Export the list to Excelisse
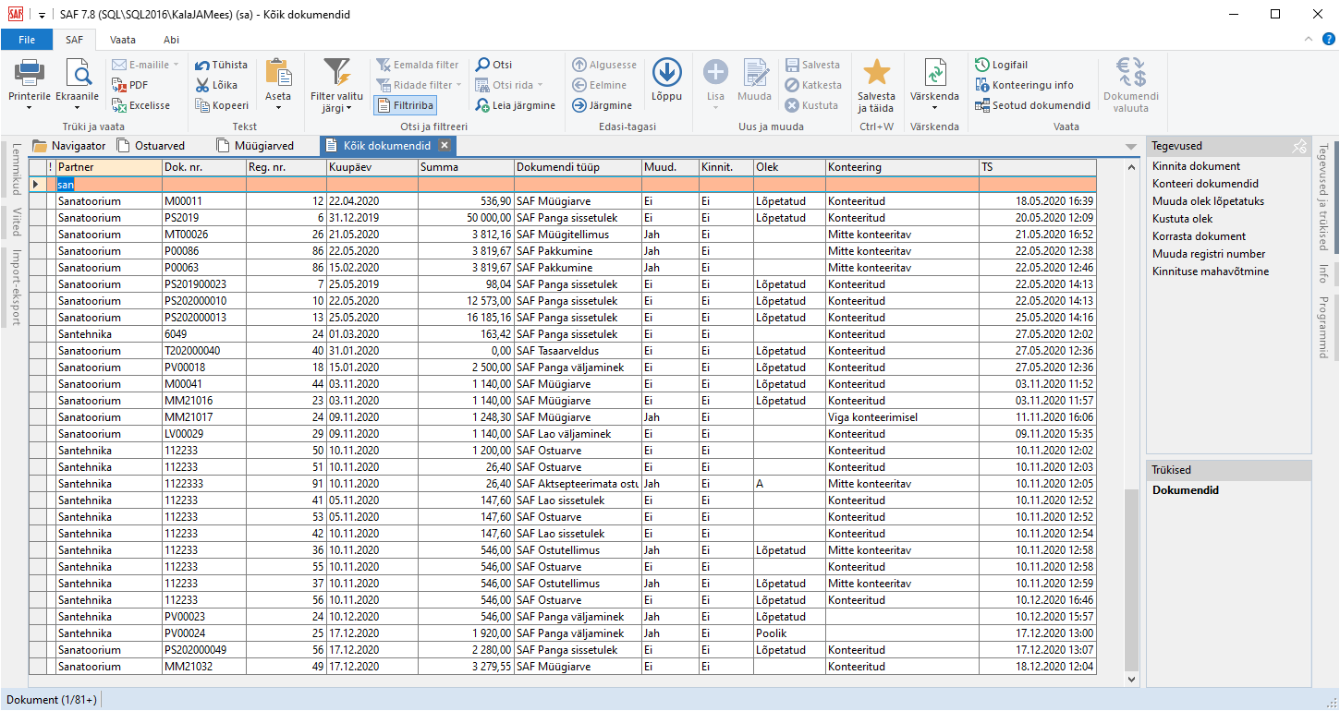 140,105
